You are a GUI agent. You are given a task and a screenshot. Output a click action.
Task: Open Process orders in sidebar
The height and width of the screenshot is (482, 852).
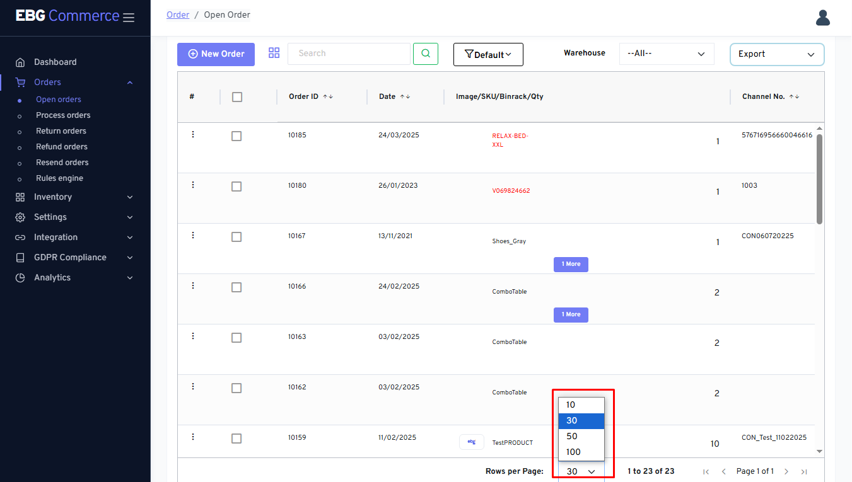pyautogui.click(x=63, y=115)
